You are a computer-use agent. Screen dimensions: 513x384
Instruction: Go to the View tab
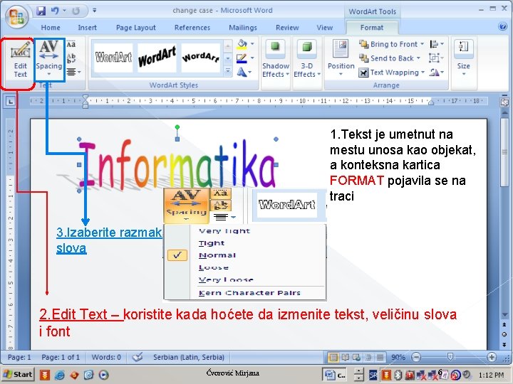pos(325,28)
